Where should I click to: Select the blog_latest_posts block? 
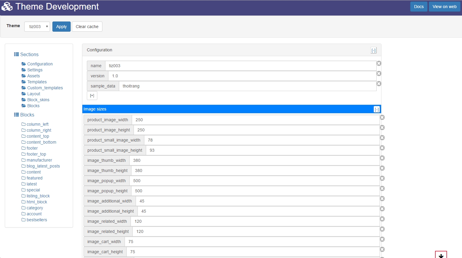tap(41, 166)
